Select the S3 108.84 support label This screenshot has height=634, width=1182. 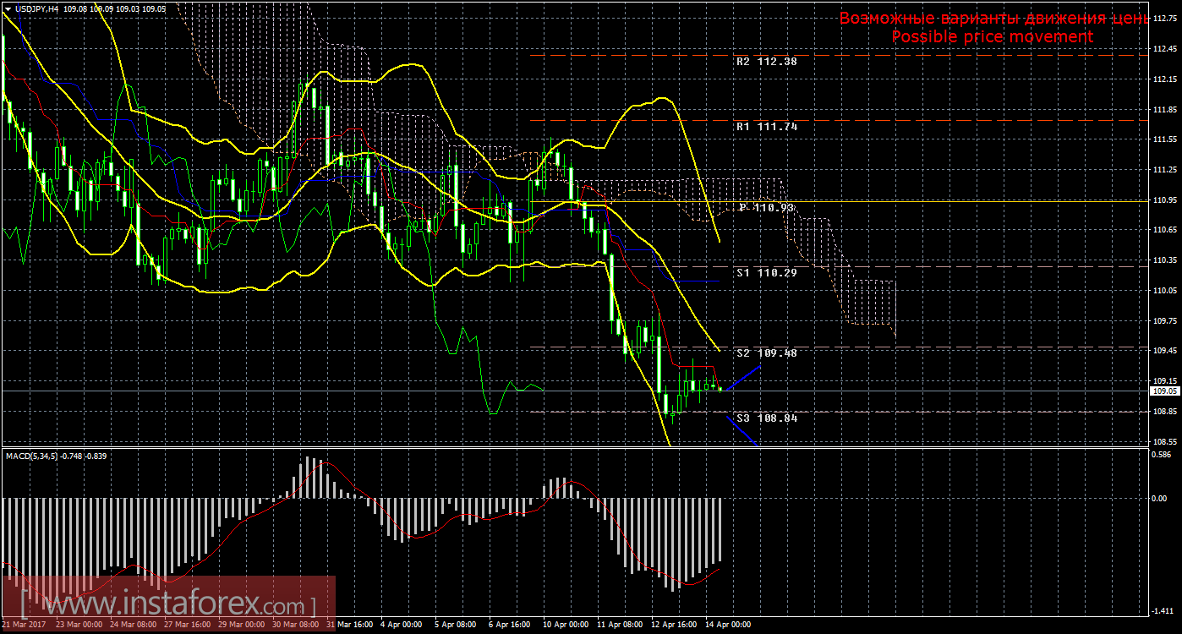(x=766, y=418)
